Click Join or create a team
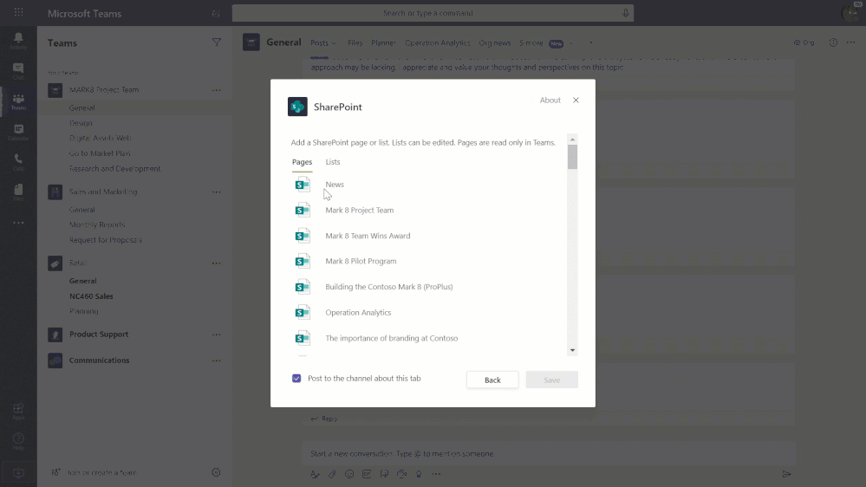 coord(101,472)
